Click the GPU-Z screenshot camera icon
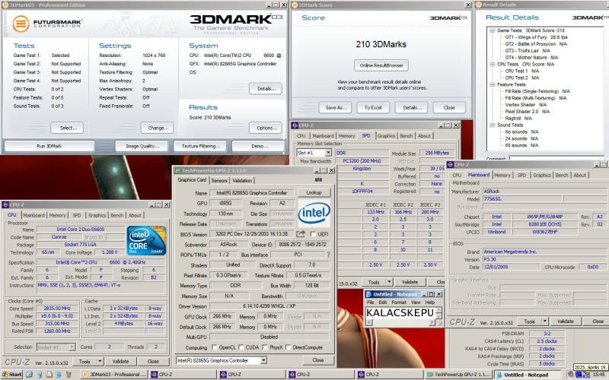Screen dimensions: 609x380 (318, 180)
